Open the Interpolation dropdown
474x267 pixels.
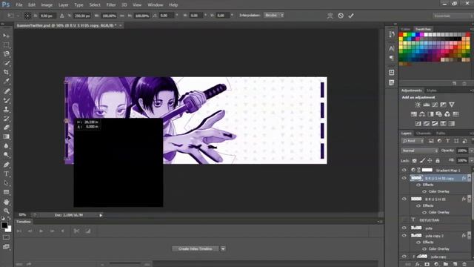273,15
